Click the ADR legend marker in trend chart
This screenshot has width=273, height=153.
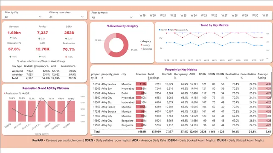(x=169, y=30)
